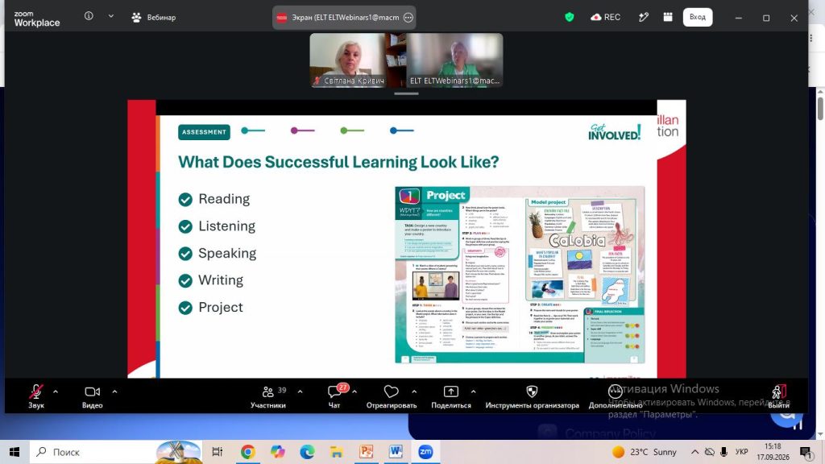Image resolution: width=825 pixels, height=464 pixels.
Task: Open the meeting info icon
Action: [x=89, y=16]
